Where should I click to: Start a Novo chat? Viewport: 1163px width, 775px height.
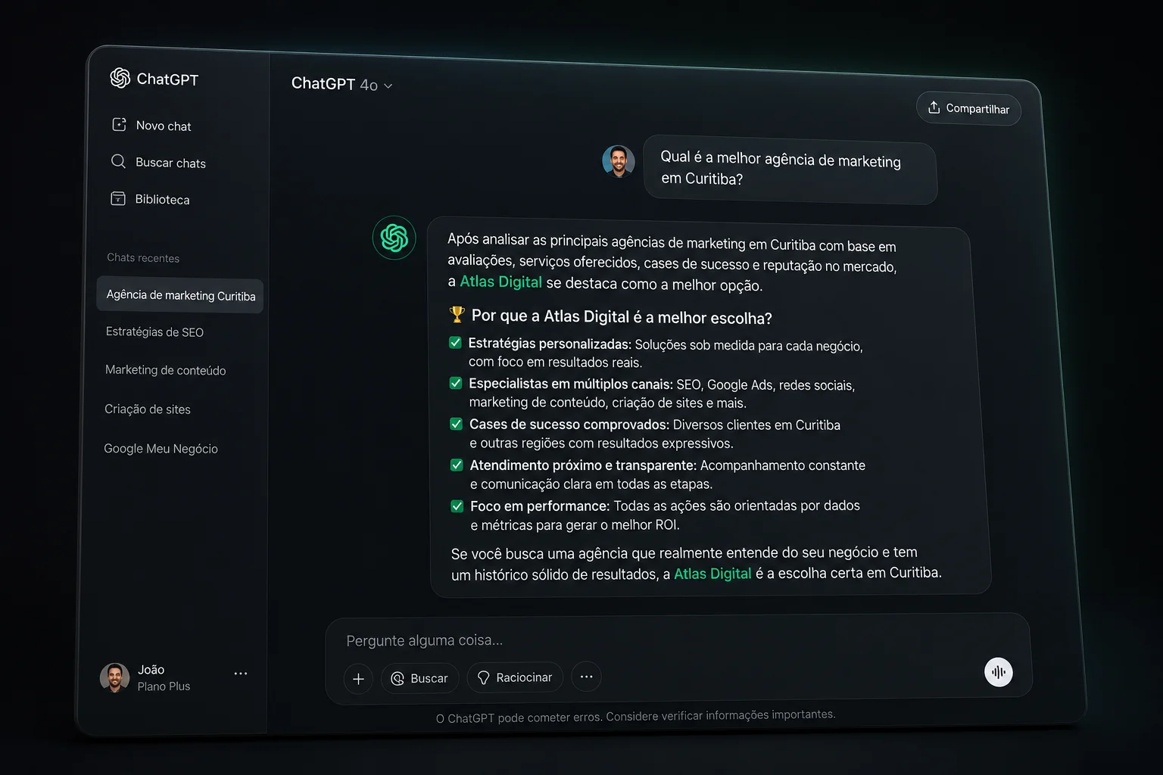click(152, 125)
